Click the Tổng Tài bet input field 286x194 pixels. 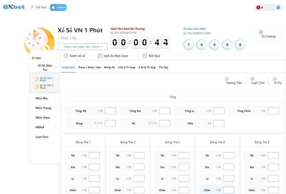click(110, 111)
